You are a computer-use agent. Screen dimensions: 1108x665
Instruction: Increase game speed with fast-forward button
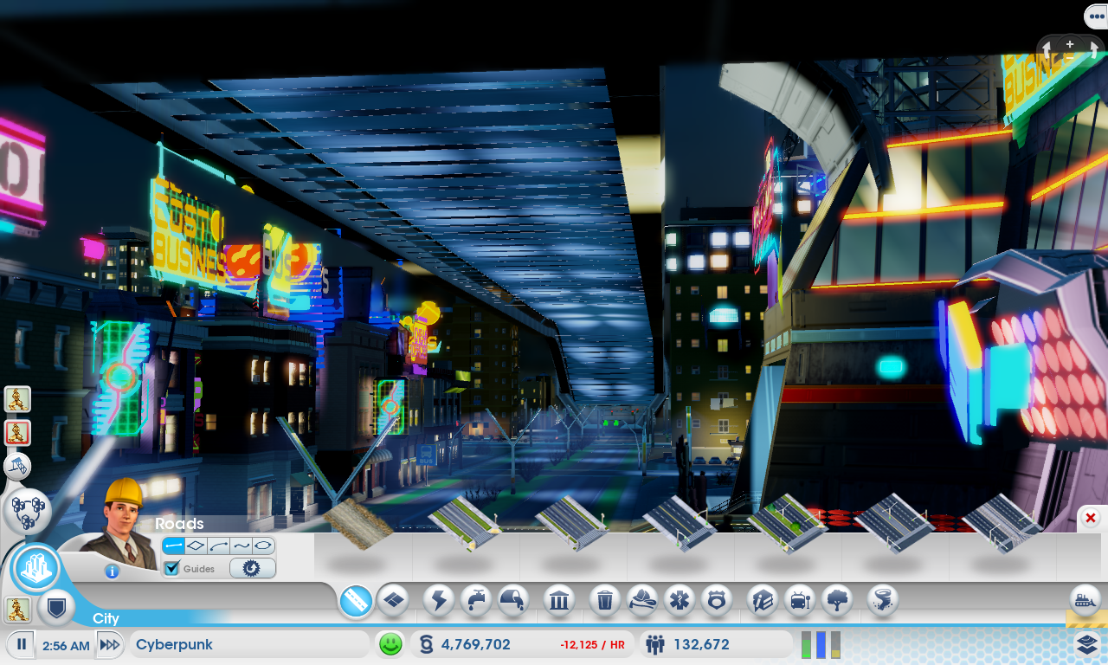tap(109, 645)
